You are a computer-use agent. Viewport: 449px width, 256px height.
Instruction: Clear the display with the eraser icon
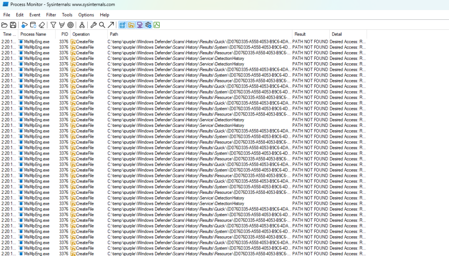[x=42, y=25]
